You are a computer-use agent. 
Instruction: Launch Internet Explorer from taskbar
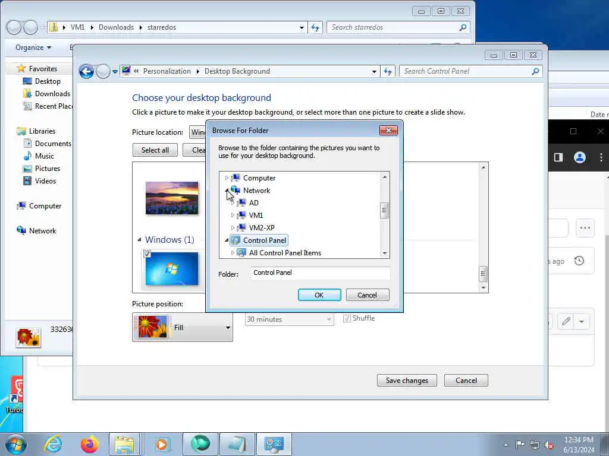tap(53, 444)
